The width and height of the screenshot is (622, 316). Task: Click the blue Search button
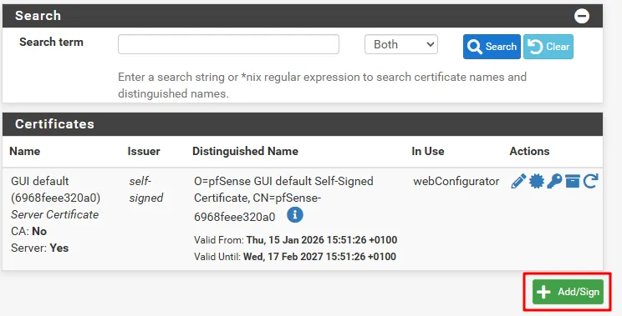492,47
